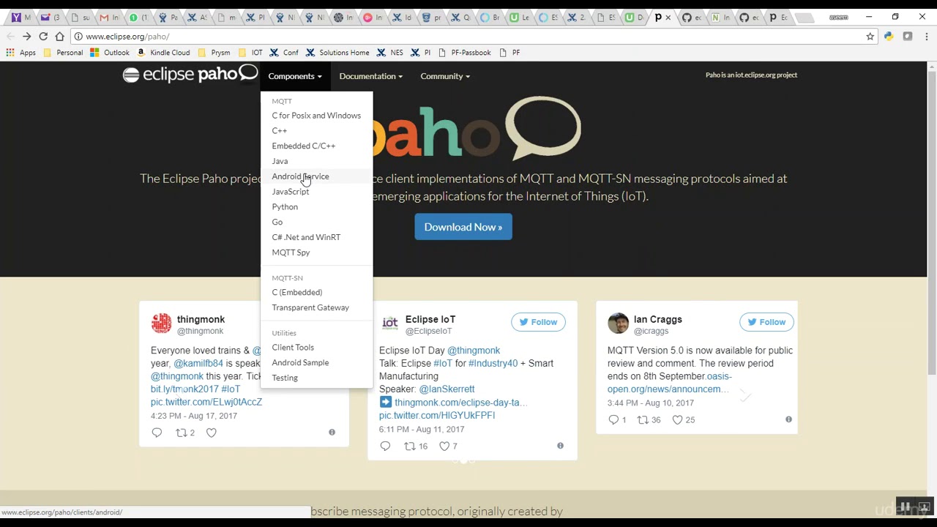Open the Solutions Home bookmark

click(337, 53)
